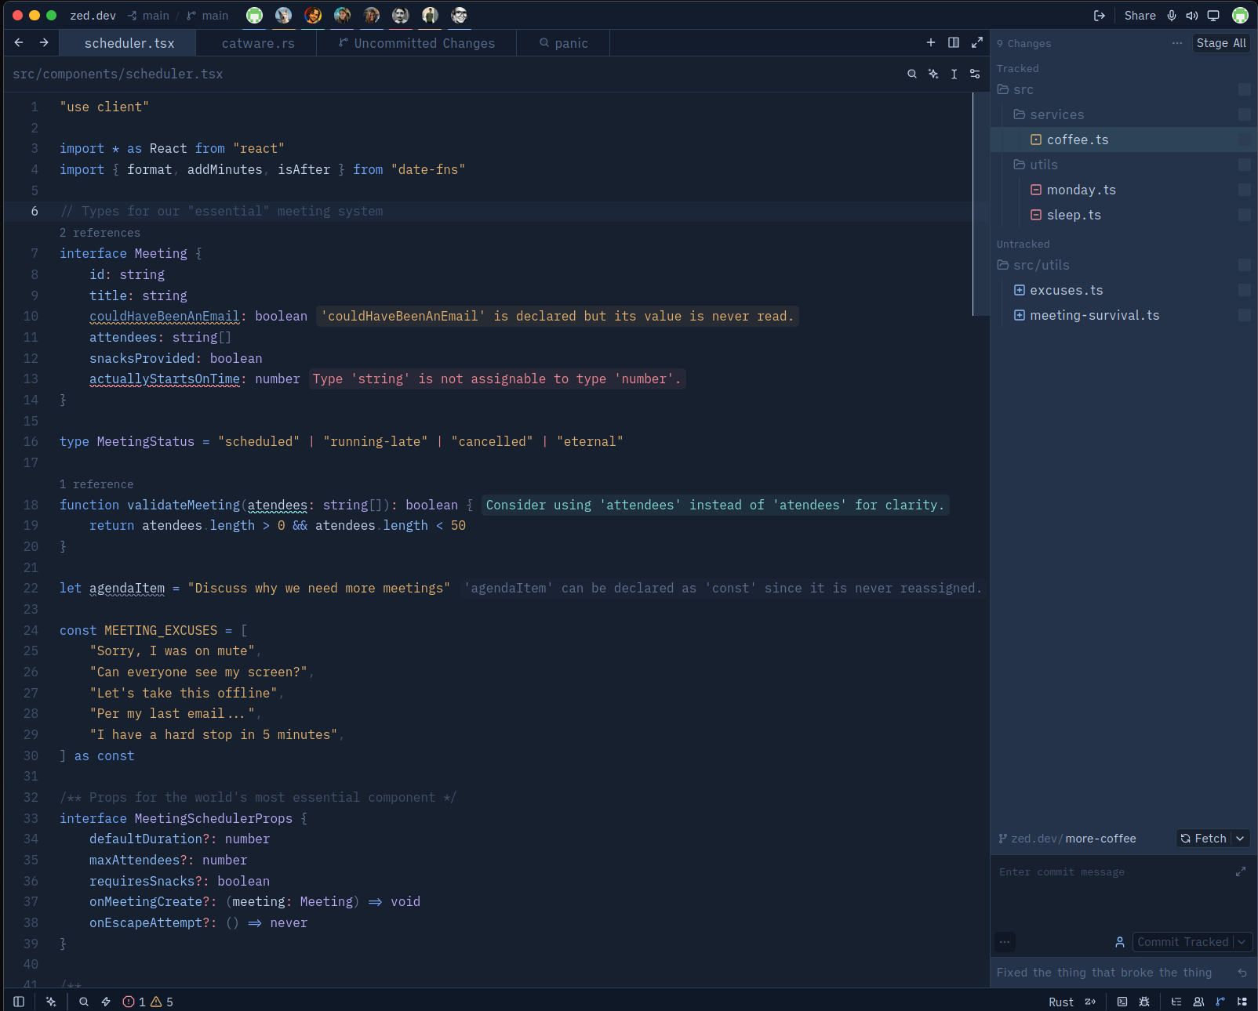
Task: Open diagnostics showing 1 error 5 warnings
Action: 147,1002
